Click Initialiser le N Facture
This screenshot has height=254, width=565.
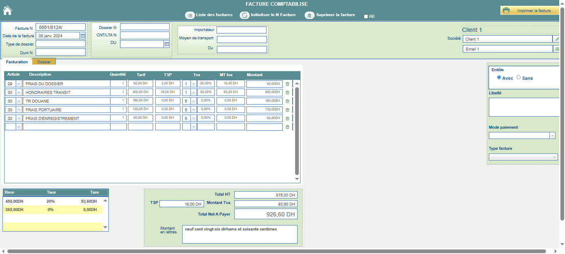pyautogui.click(x=268, y=15)
